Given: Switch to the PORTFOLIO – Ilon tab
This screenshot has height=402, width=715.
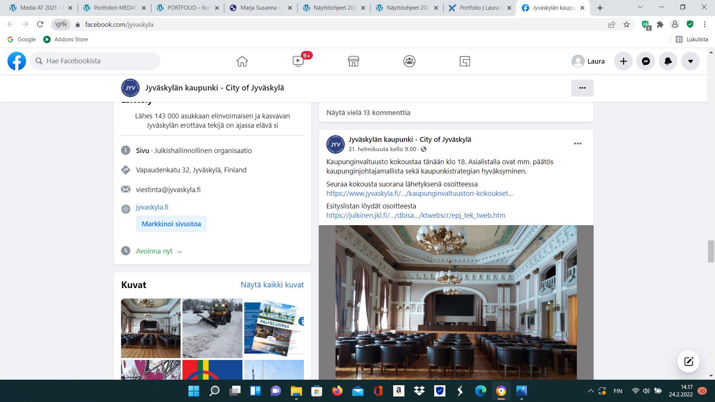Looking at the screenshot, I should click(187, 8).
